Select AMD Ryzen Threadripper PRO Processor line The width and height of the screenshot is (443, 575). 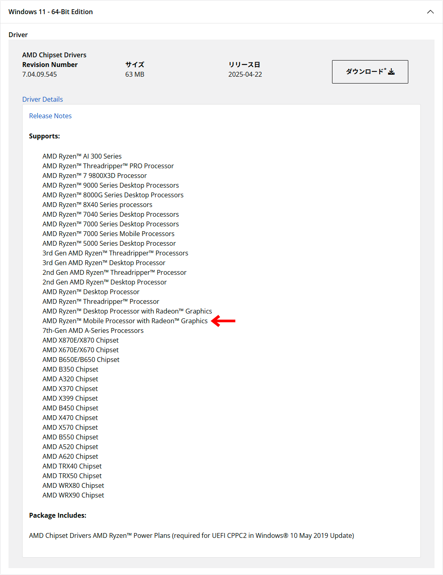(x=108, y=166)
